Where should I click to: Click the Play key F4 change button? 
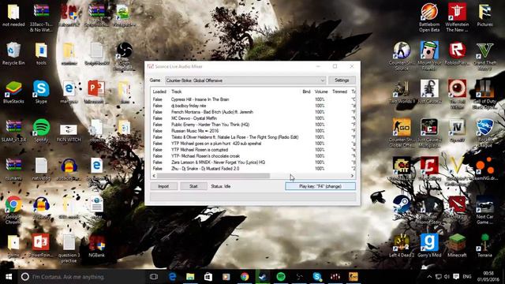tap(320, 186)
